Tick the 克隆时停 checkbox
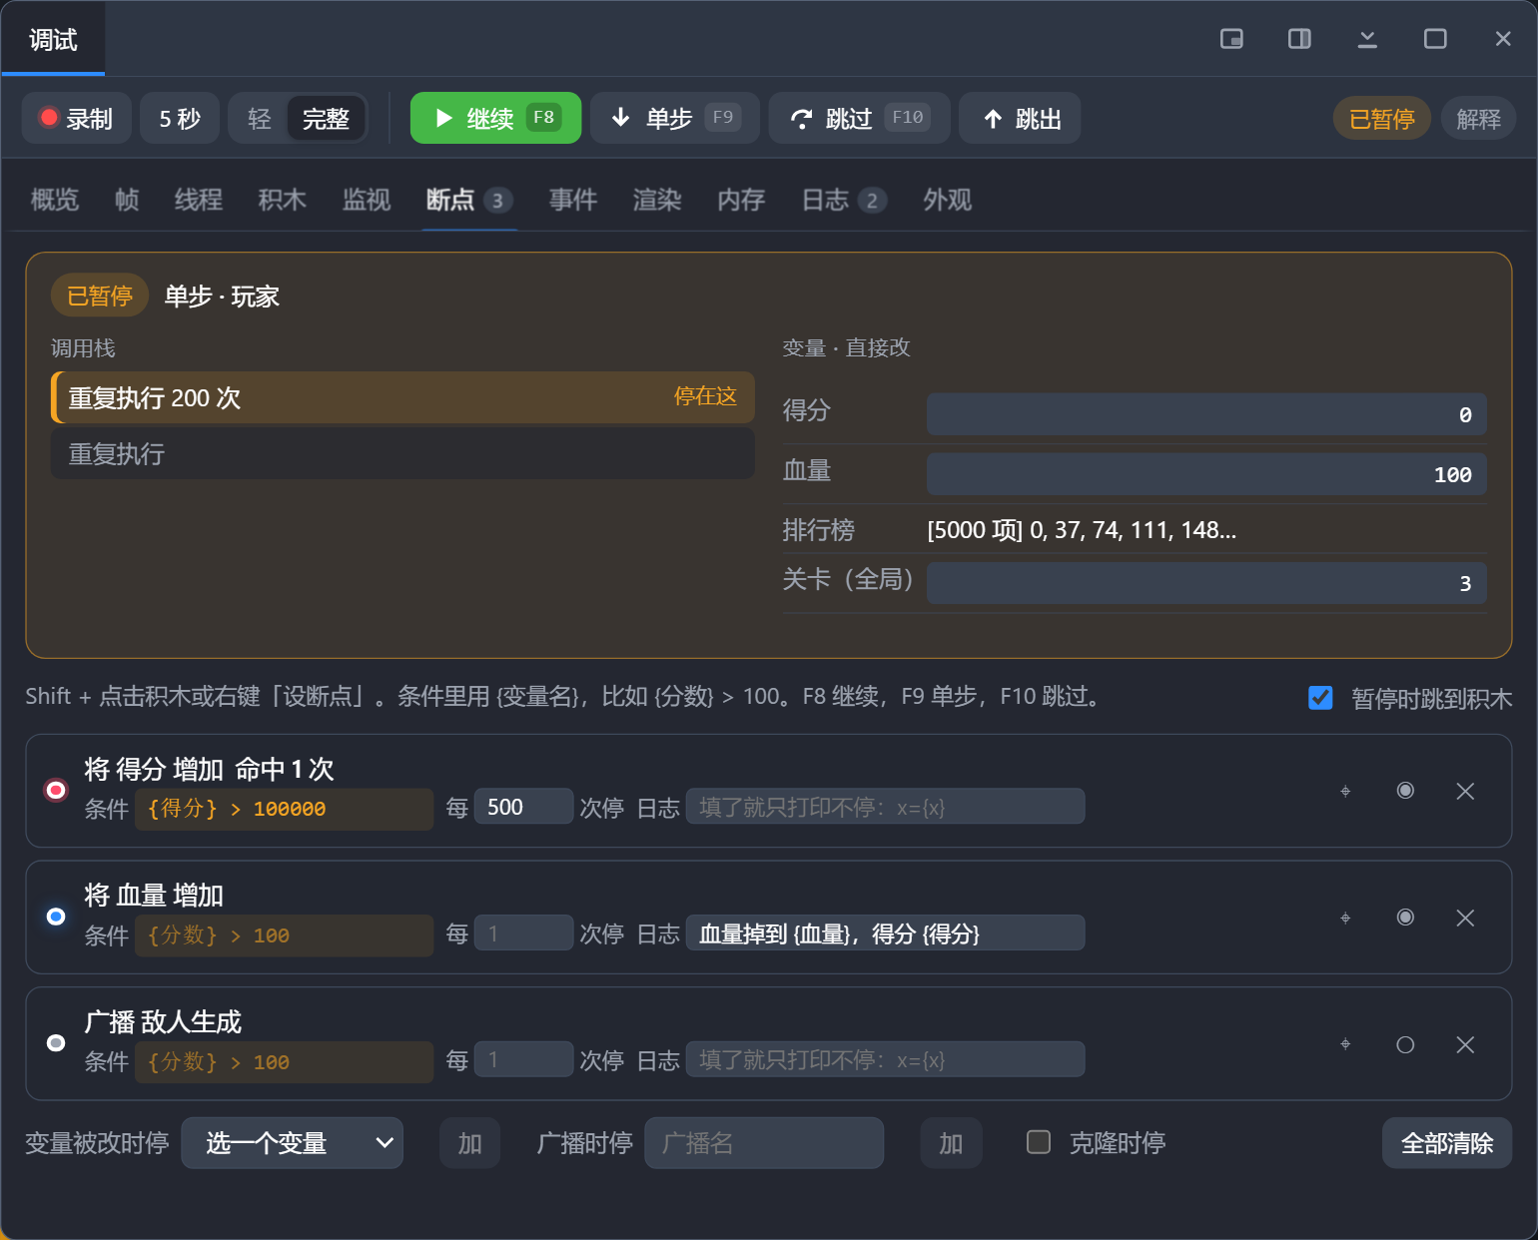1538x1240 pixels. tap(1039, 1142)
